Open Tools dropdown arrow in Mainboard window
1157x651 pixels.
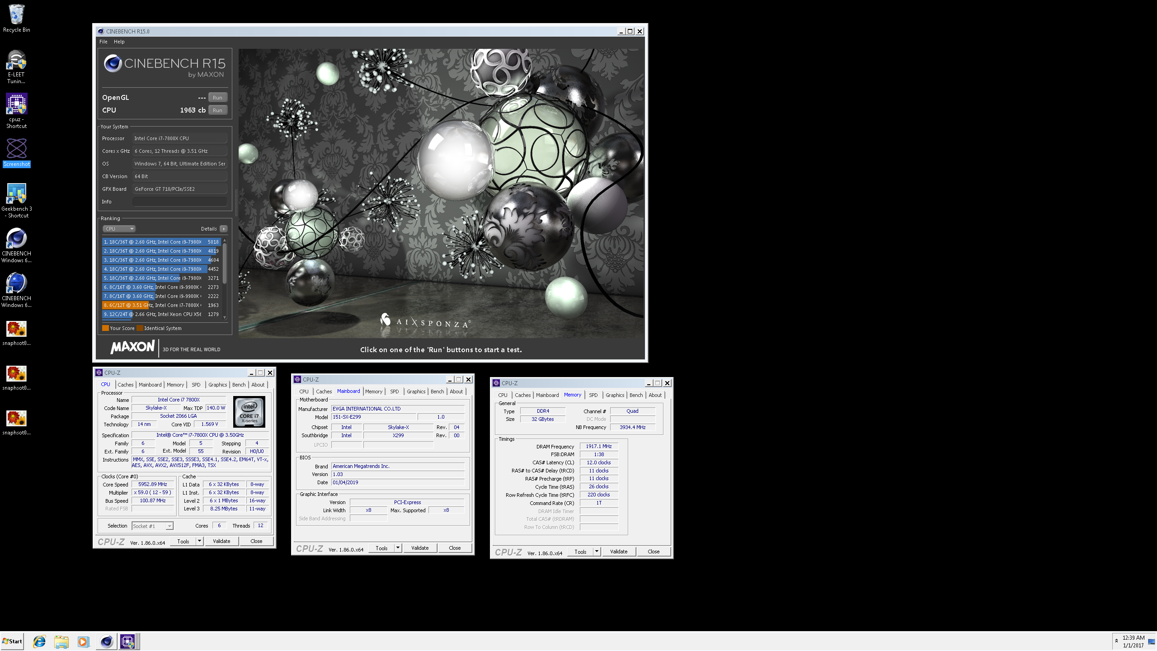[398, 548]
